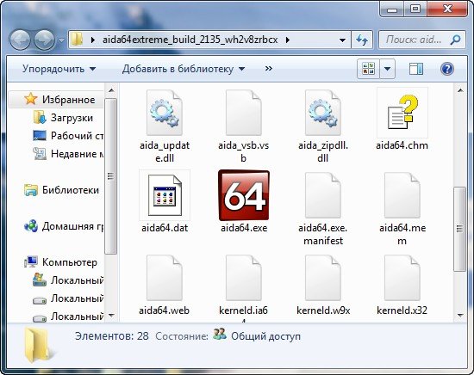Open the view options dropdown arrow
Screen dimensions: 474x375
387,69
